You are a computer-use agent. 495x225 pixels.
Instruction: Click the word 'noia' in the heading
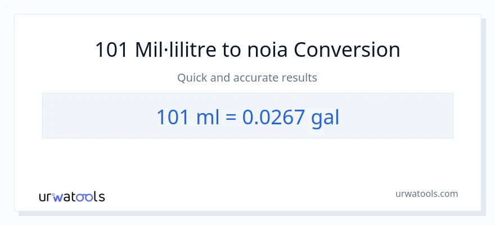coord(267,50)
